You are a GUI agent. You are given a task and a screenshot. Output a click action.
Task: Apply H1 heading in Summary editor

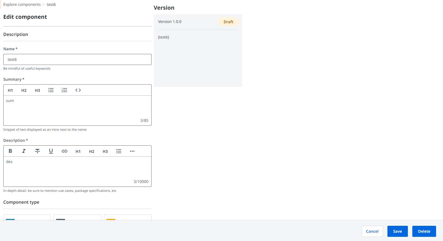click(x=10, y=90)
